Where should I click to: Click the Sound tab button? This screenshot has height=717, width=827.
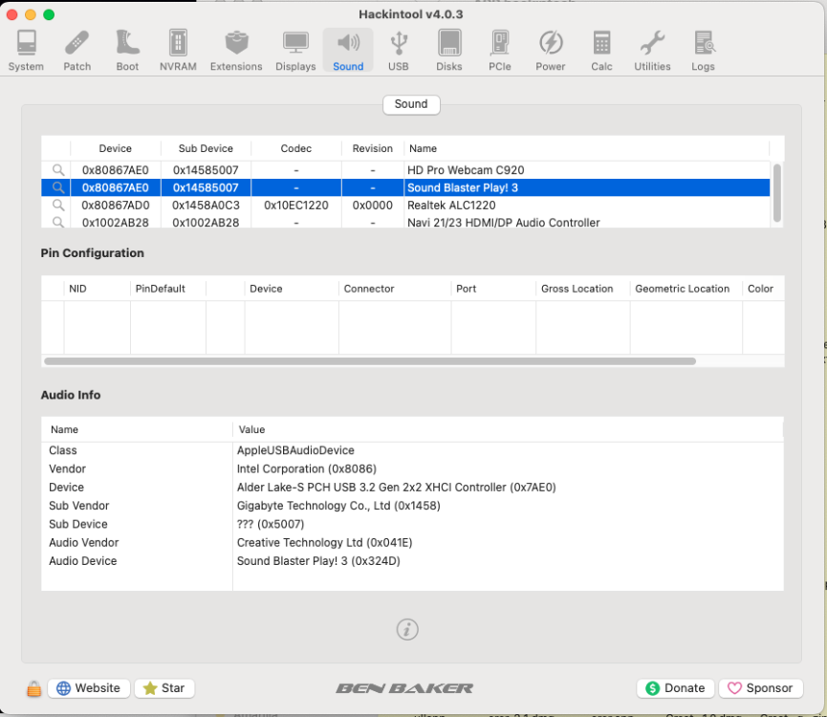411,104
